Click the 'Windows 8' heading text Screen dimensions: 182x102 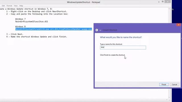point(20,26)
